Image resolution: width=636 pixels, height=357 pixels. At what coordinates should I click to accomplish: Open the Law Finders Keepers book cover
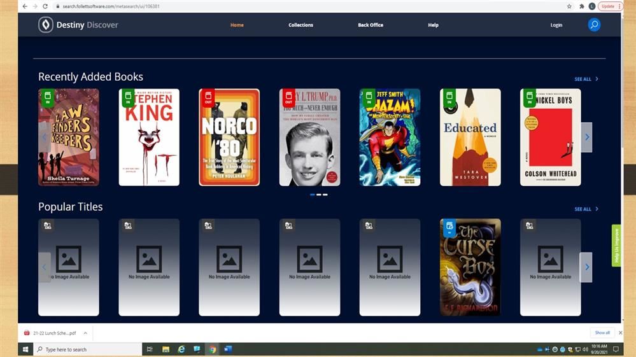pos(69,137)
